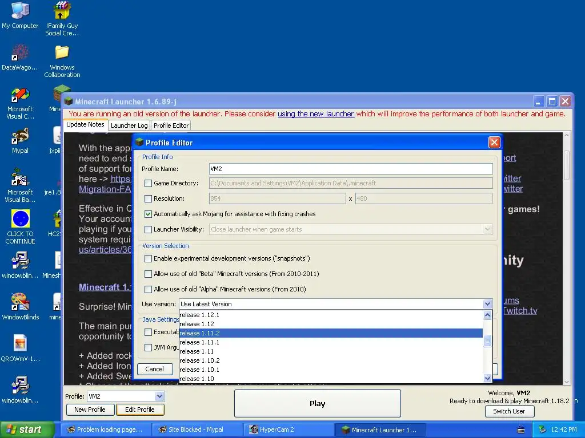The width and height of the screenshot is (585, 438).
Task: Switch to Problem loading page taskbar window
Action: (x=106, y=429)
